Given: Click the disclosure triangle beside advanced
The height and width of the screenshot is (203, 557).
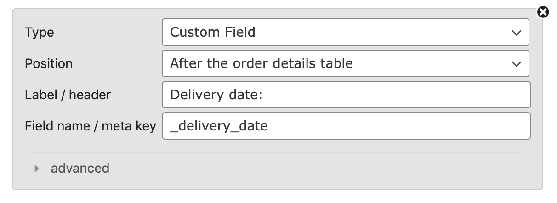Looking at the screenshot, I should (37, 169).
